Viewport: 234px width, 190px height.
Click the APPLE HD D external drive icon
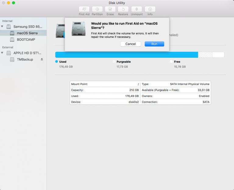click(x=9, y=53)
